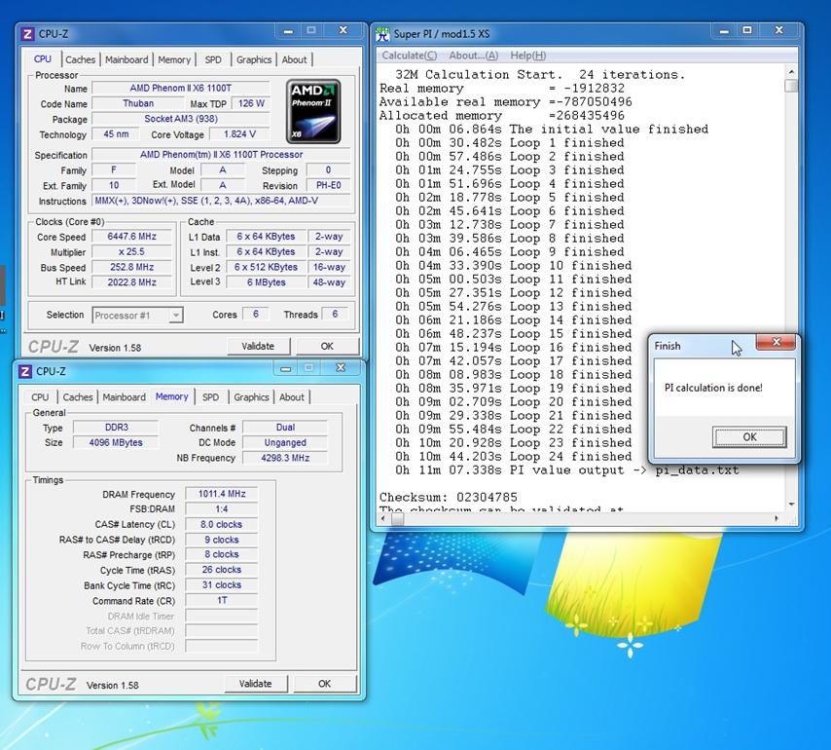Viewport: 831px width, 750px height.
Task: Minimize the Super PI window
Action: pos(724,31)
